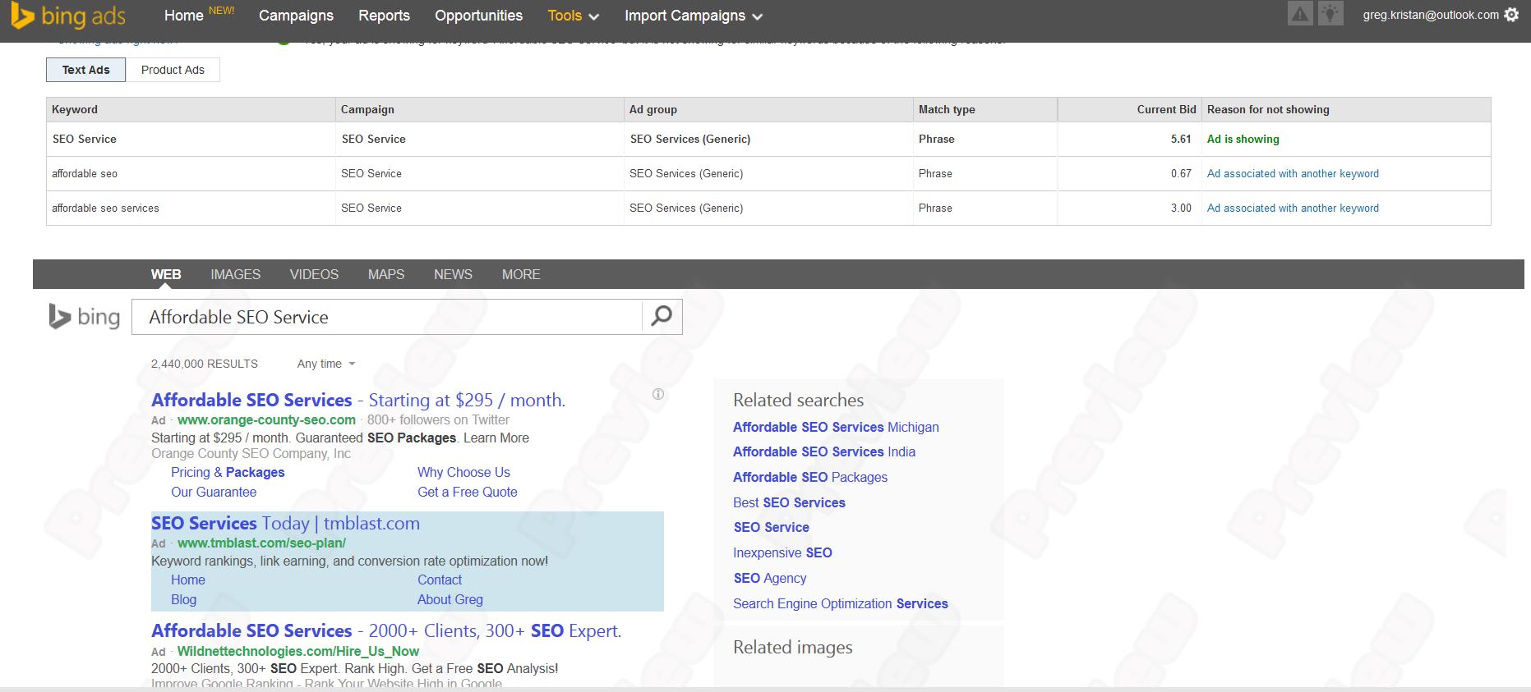This screenshot has height=692, width=1531.
Task: Open related search Affordable SEO Services India
Action: click(x=824, y=451)
